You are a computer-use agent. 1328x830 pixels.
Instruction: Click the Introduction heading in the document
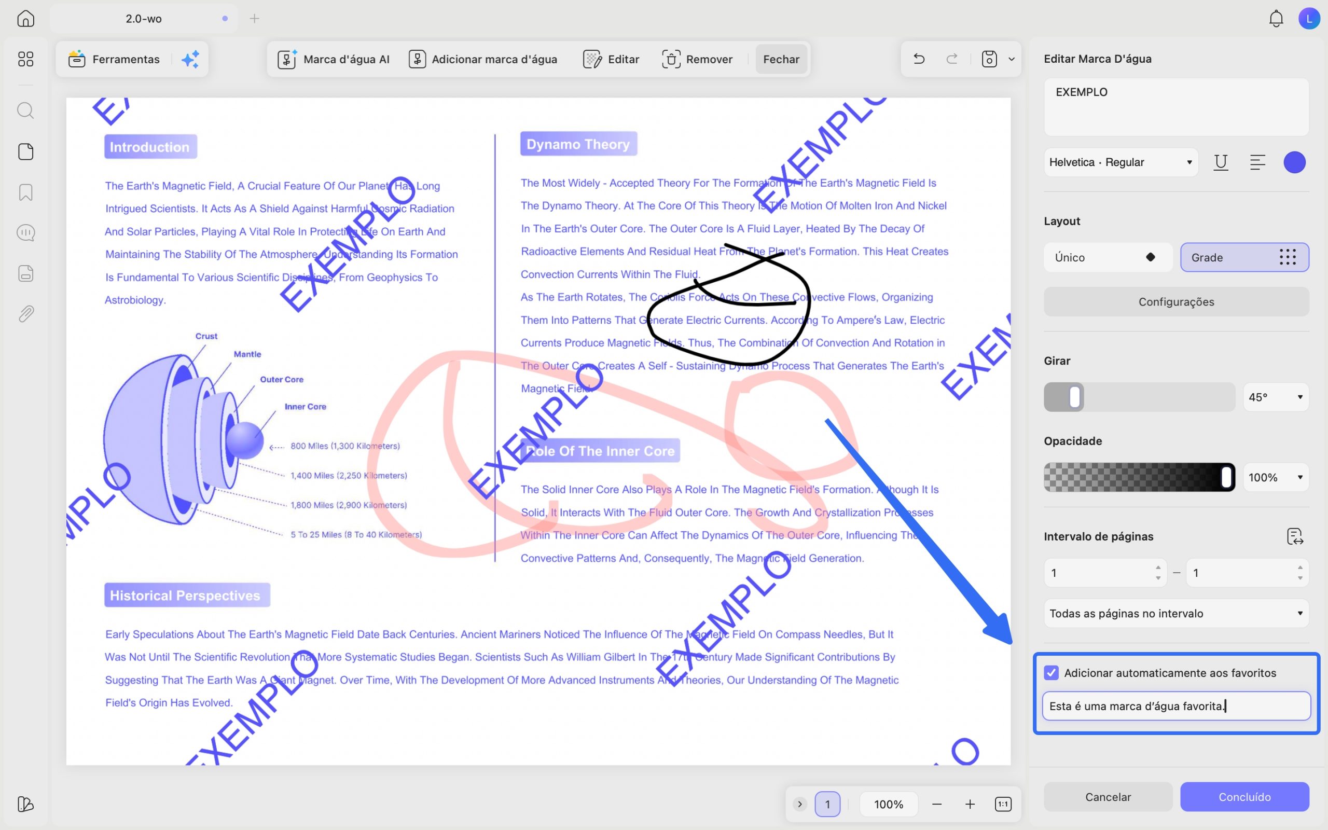pos(150,147)
